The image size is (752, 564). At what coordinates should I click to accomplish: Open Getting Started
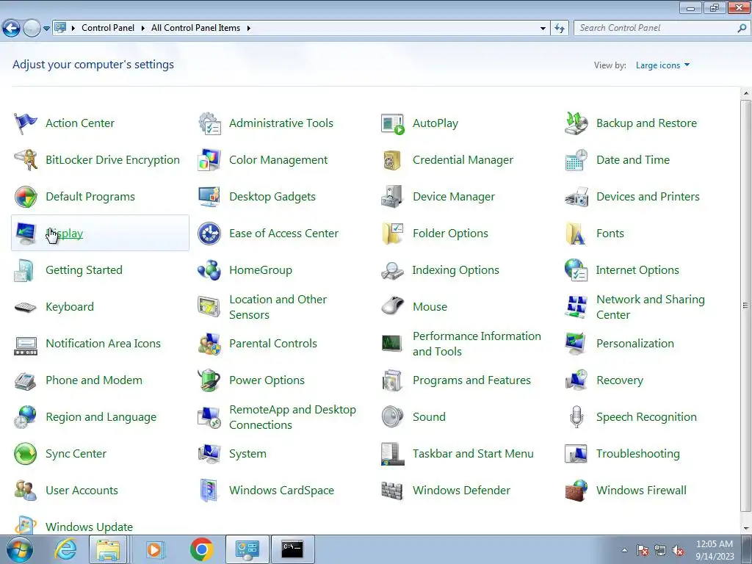pyautogui.click(x=84, y=270)
